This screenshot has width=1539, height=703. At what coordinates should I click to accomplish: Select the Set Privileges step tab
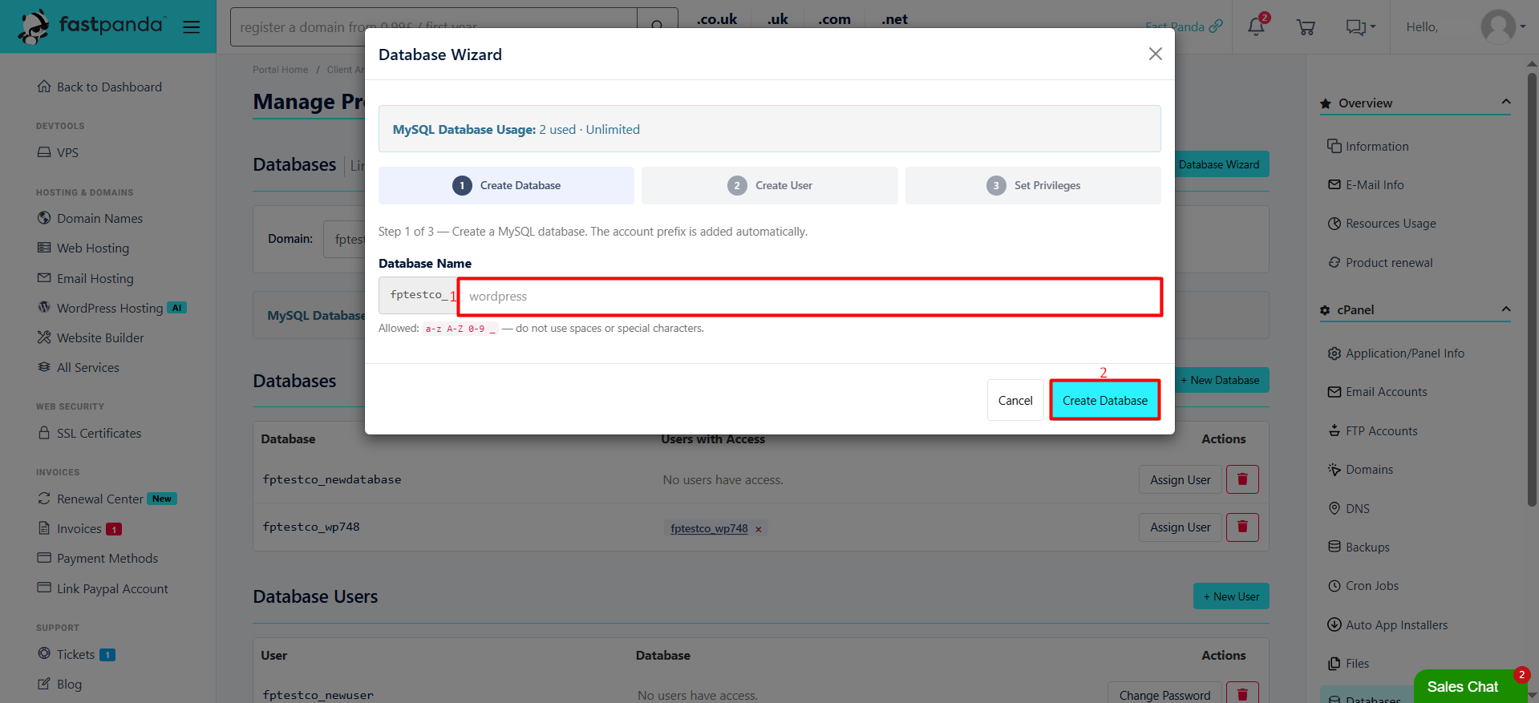(1033, 185)
